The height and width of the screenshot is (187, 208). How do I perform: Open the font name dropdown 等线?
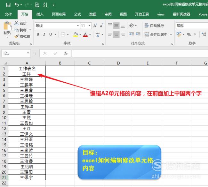[x=78, y=26]
